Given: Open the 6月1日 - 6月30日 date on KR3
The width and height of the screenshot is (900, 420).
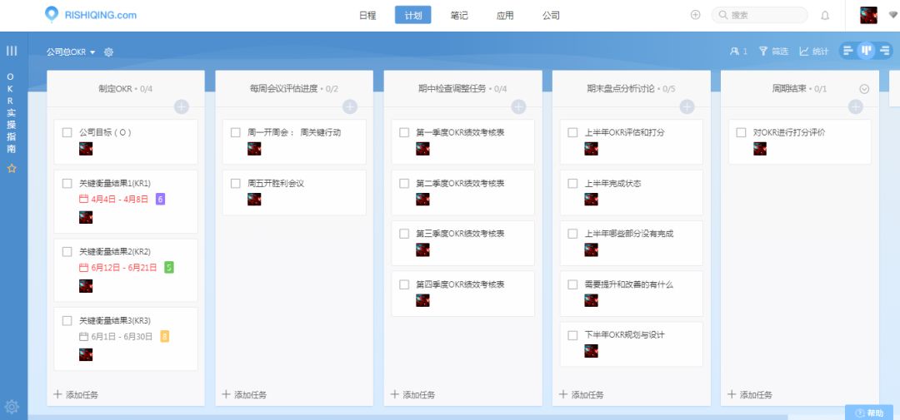Looking at the screenshot, I should point(116,336).
